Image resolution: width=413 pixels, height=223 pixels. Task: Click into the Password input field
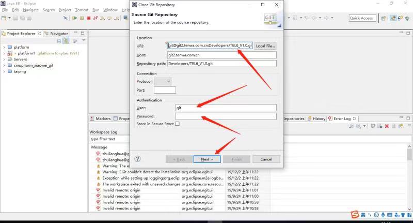point(226,116)
